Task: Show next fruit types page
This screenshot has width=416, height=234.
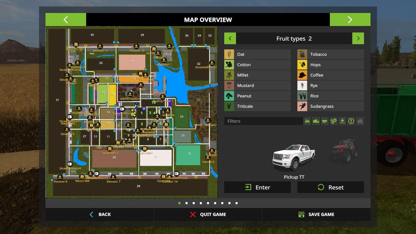Action: click(x=358, y=38)
